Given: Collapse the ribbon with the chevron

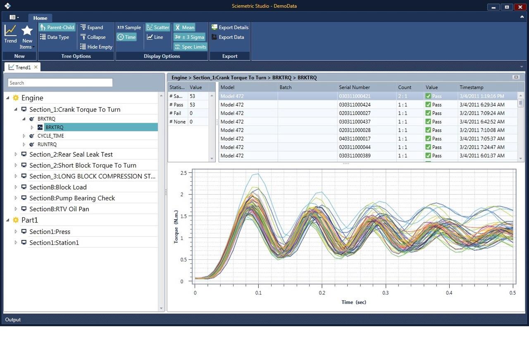Looking at the screenshot, I should coord(522,17).
